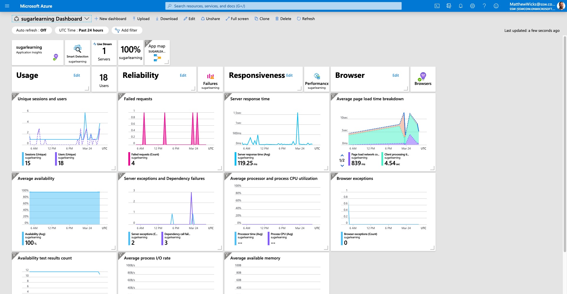Select Clone in the dashboard toolbar

click(x=262, y=19)
